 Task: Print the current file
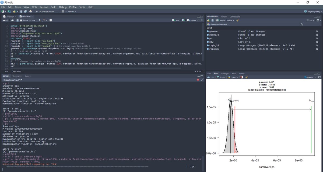click(x=30, y=12)
